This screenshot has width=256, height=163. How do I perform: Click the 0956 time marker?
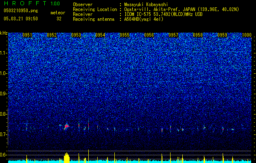(149, 35)
